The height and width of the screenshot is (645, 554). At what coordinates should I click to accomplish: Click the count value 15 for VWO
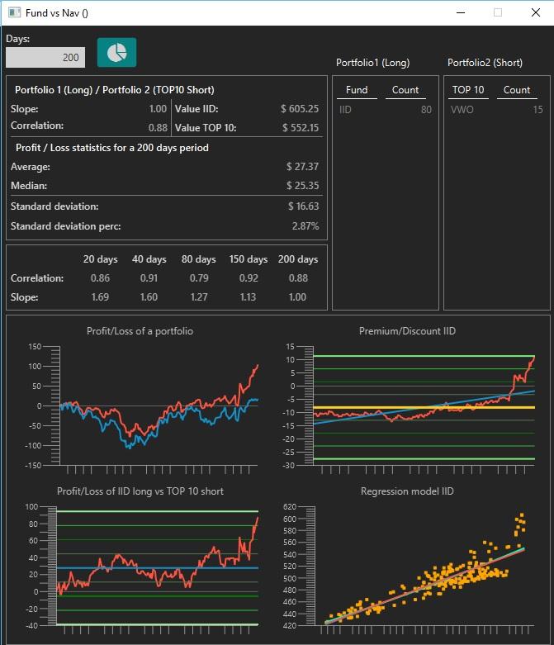click(x=537, y=110)
